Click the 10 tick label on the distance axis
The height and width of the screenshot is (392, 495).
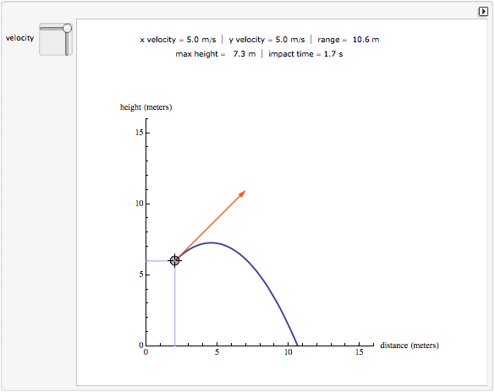[289, 352]
